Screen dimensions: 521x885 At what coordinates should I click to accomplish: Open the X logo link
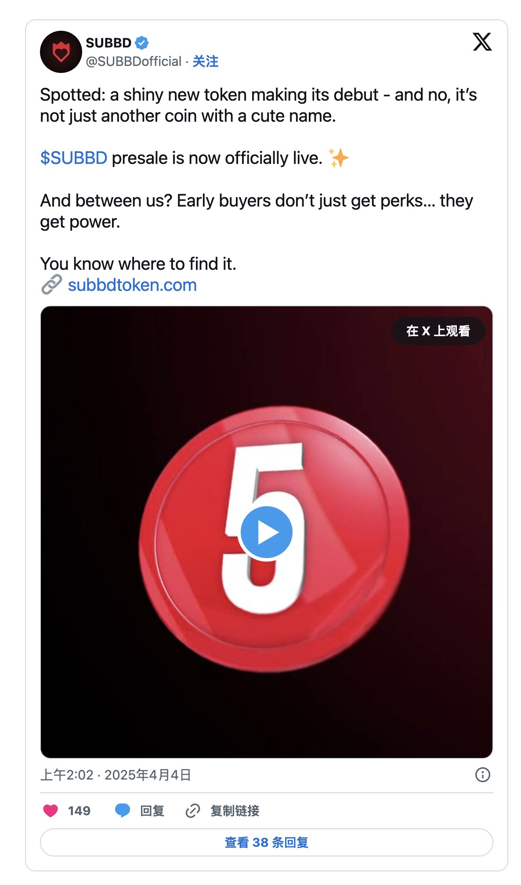pos(482,42)
